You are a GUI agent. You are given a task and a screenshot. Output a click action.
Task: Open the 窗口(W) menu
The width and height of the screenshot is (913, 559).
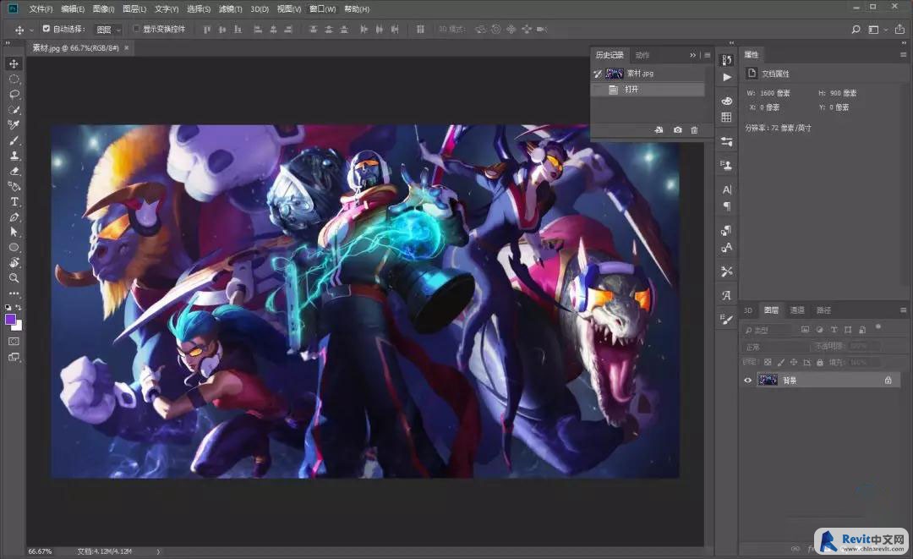pyautogui.click(x=323, y=8)
